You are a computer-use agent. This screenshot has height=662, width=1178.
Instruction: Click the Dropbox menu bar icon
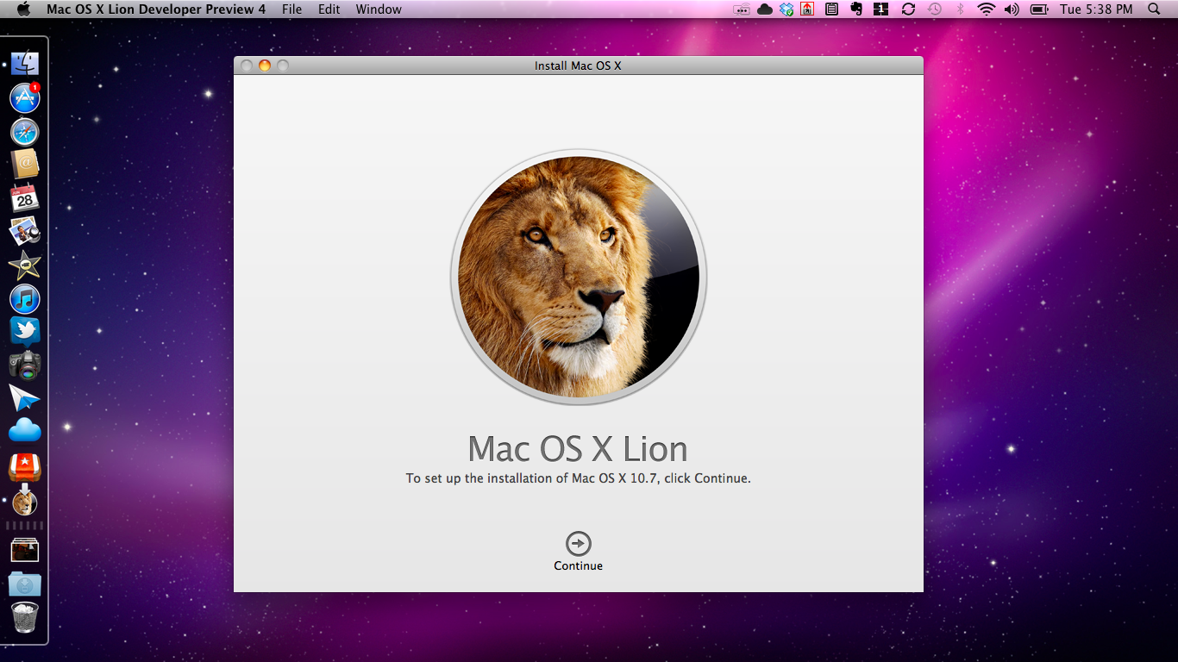pyautogui.click(x=786, y=9)
